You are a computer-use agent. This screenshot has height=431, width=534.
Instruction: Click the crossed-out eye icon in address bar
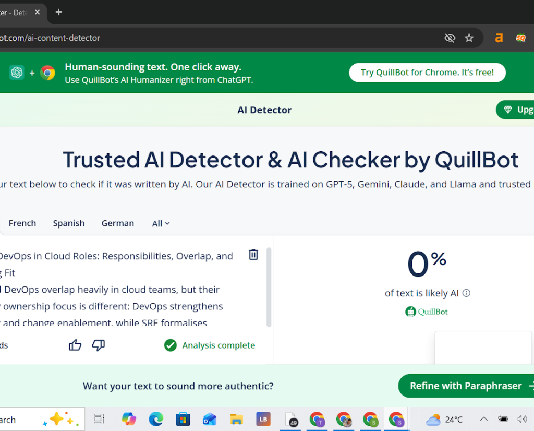pyautogui.click(x=450, y=38)
